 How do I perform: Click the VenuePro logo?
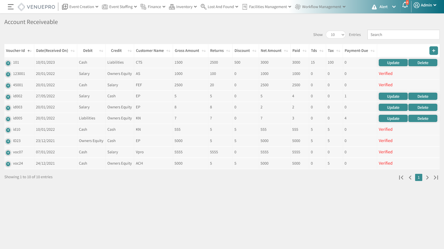(x=37, y=7)
